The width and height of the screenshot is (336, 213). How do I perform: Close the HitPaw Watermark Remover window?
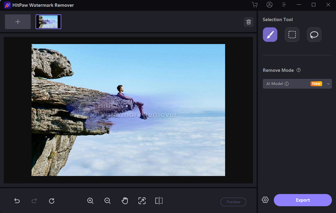(x=328, y=5)
